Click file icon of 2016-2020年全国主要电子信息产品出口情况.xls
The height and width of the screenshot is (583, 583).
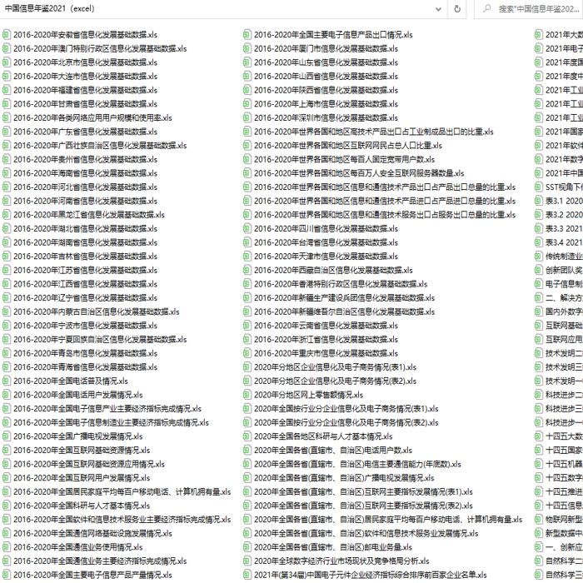[247, 35]
